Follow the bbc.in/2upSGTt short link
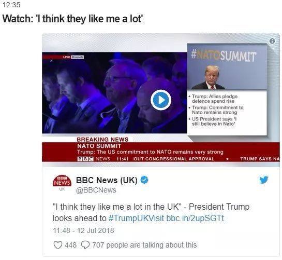 (x=195, y=218)
